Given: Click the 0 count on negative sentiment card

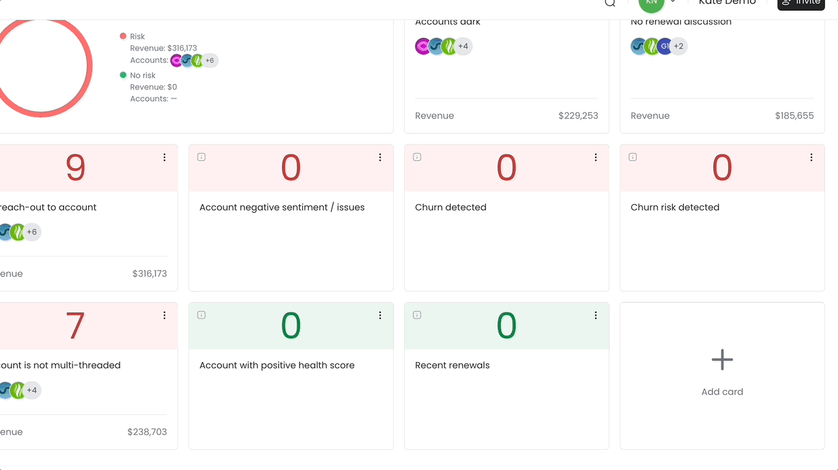Looking at the screenshot, I should [291, 168].
